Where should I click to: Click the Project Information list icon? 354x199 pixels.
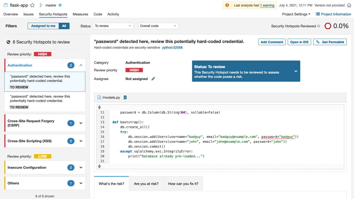pos(318,14)
